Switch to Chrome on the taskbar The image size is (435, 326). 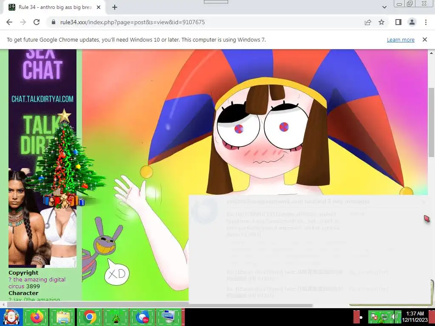(x=89, y=317)
